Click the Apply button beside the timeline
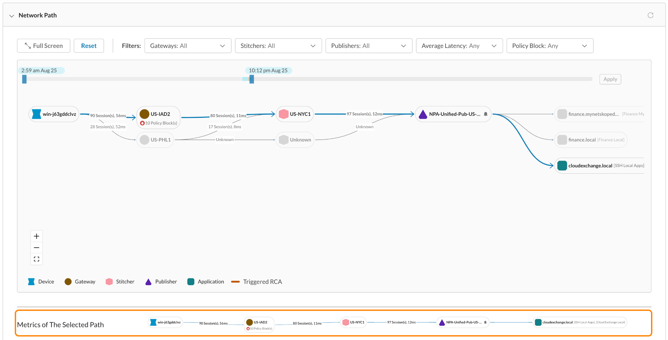The height and width of the screenshot is (340, 668). (610, 79)
